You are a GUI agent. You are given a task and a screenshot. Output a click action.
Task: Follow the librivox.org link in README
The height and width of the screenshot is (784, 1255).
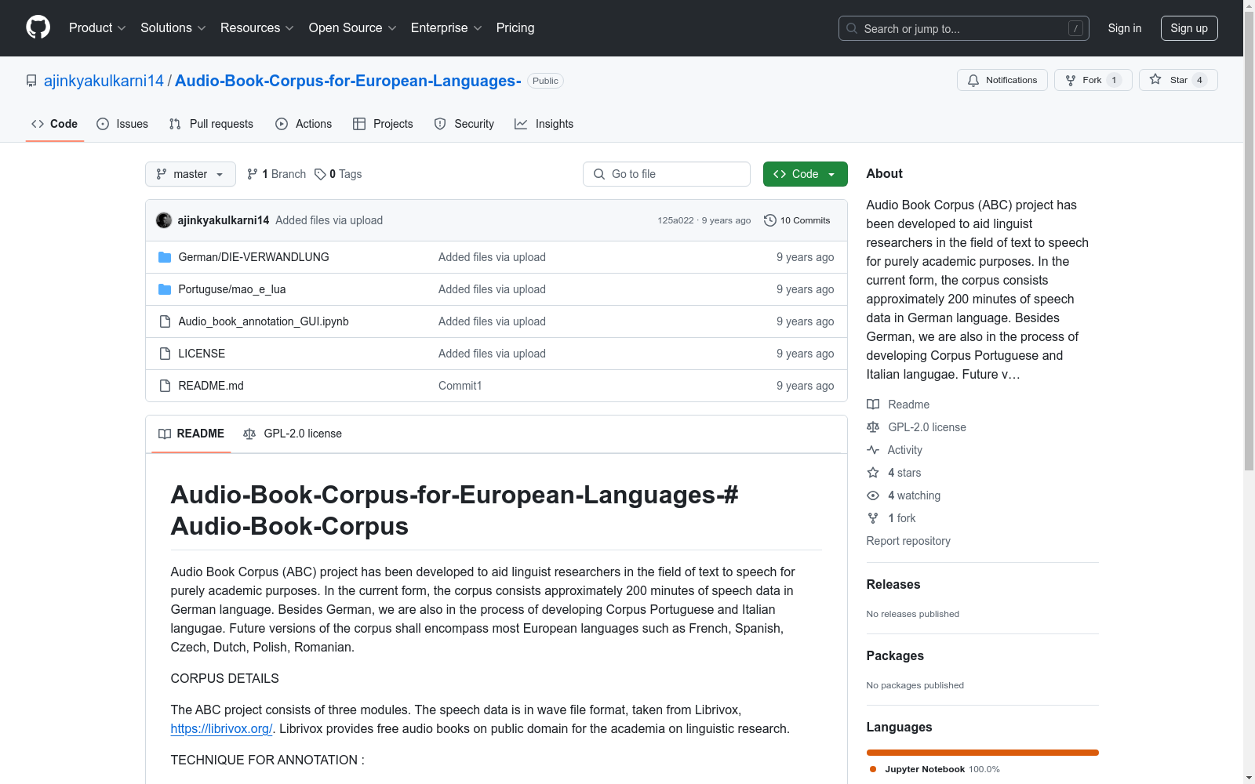coord(221,728)
